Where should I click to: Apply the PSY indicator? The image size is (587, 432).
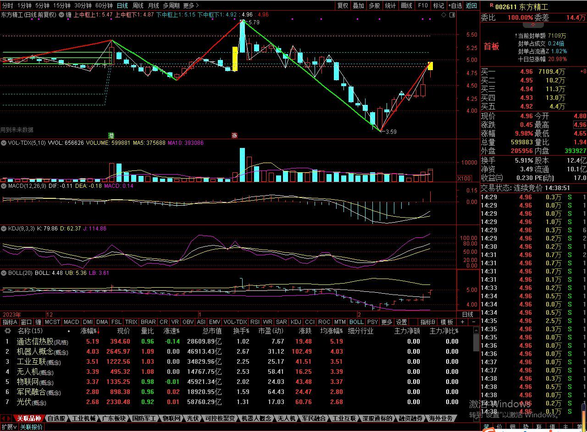coord(373,322)
